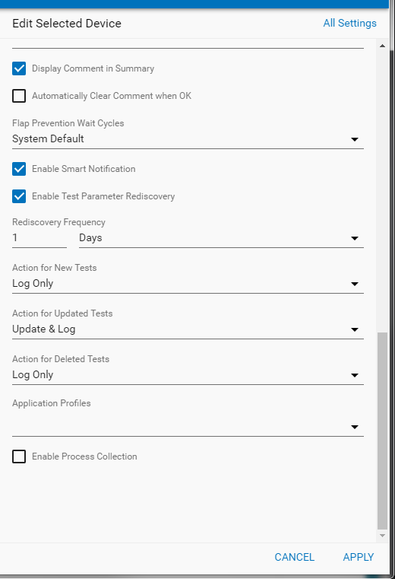Toggle Enable Test Parameter Rediscovery checkbox
Image resolution: width=395 pixels, height=579 pixels.
tap(19, 196)
